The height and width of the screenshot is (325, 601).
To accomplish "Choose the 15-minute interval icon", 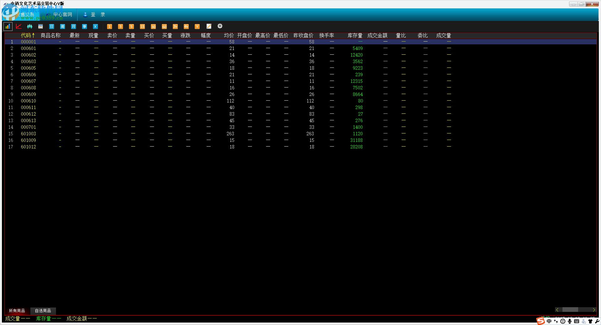I will tap(142, 27).
